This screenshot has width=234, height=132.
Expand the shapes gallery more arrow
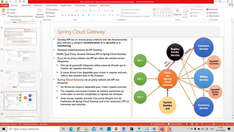pyautogui.click(x=172, y=15)
